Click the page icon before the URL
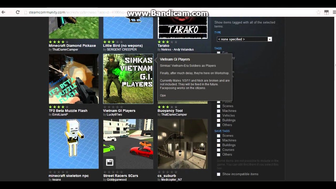This screenshot has height=189, width=336. click(x=26, y=12)
